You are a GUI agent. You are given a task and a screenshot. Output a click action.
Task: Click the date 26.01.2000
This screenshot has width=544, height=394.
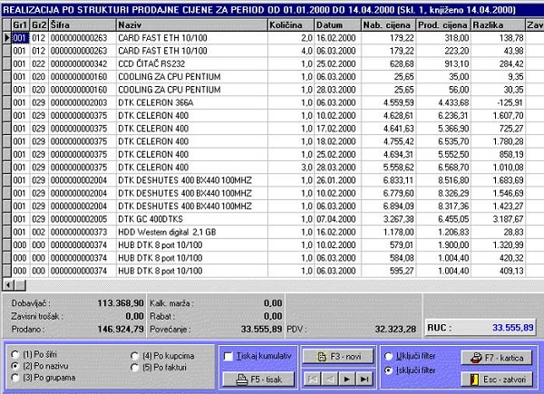[x=335, y=180]
